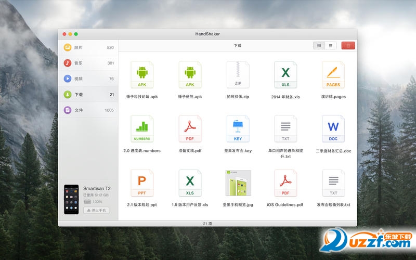This screenshot has height=260, width=416.
Task: Select the 演讲稿.pages document icon
Action: coord(333,75)
